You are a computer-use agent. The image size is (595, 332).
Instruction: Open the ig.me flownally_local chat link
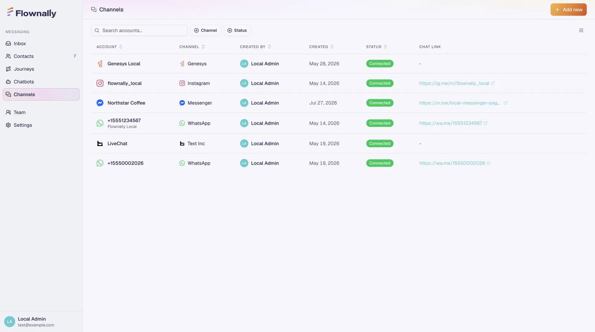[454, 83]
